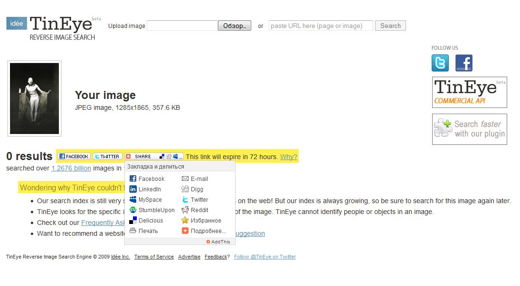
Task: Click the uploaded image thumbnail
Action: 35,98
